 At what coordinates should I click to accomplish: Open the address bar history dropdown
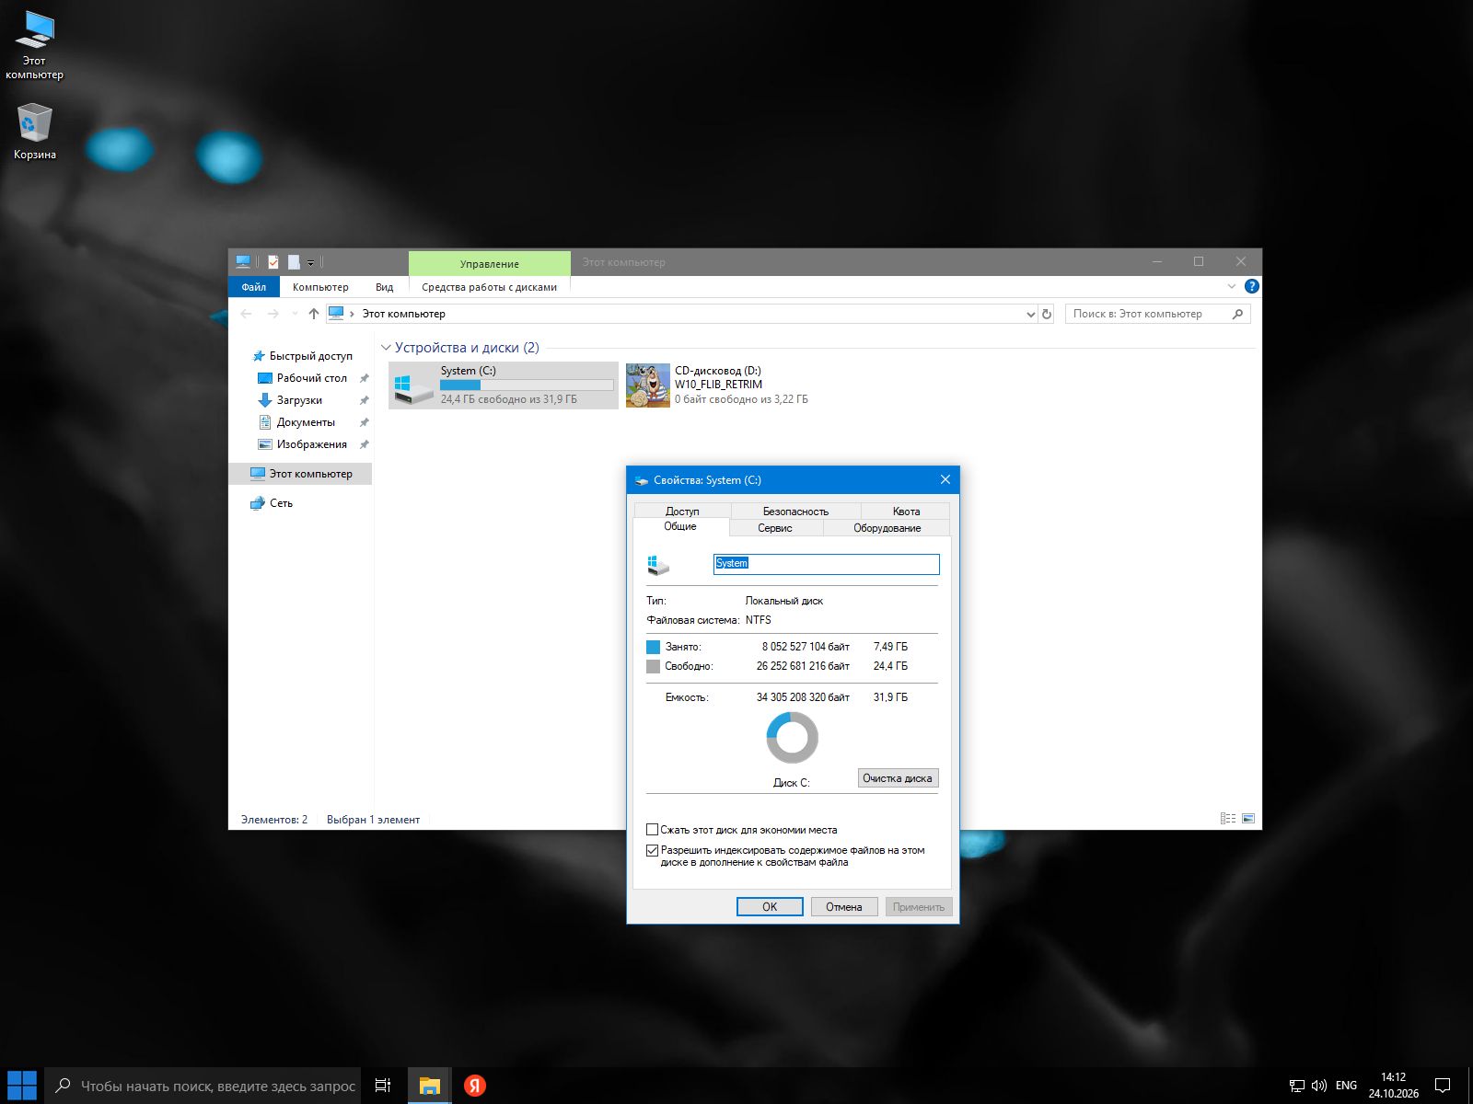coord(1030,314)
